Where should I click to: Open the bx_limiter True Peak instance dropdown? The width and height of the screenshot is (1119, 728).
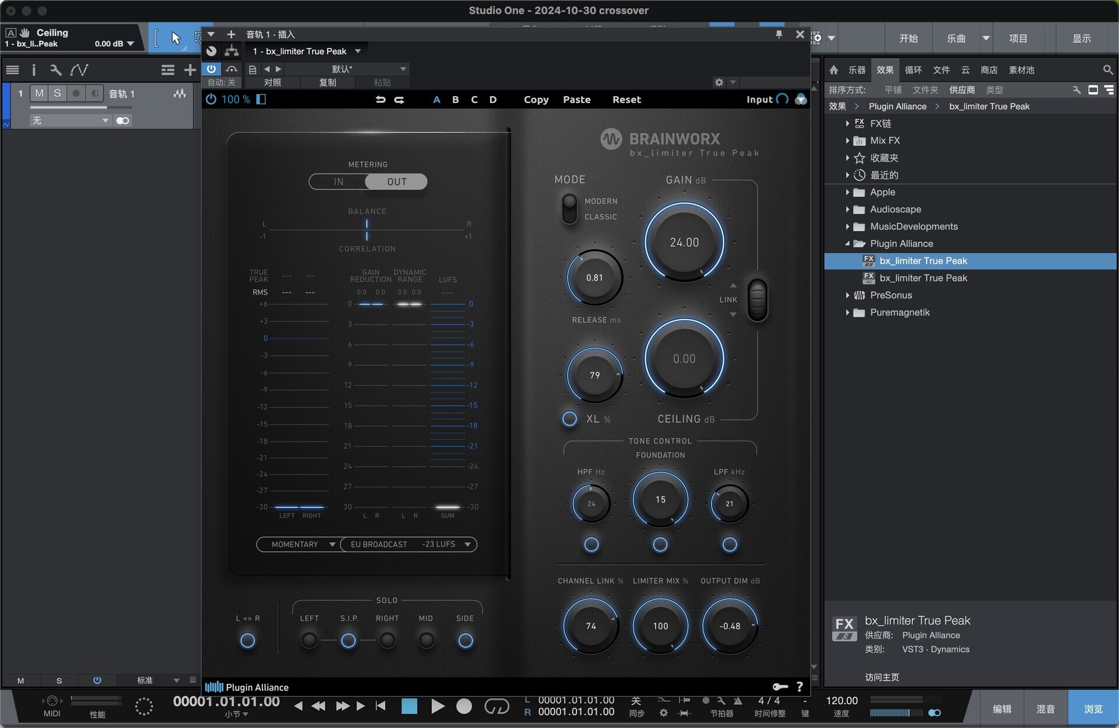[306, 51]
